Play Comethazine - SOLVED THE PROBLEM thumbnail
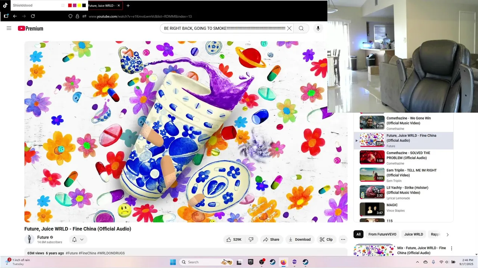Image resolution: width=478 pixels, height=268 pixels. pos(372,157)
